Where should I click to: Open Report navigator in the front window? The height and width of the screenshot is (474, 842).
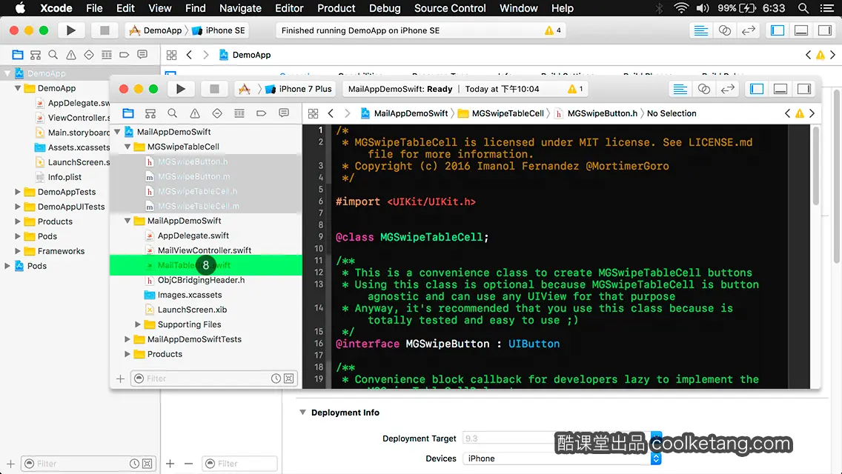(284, 113)
